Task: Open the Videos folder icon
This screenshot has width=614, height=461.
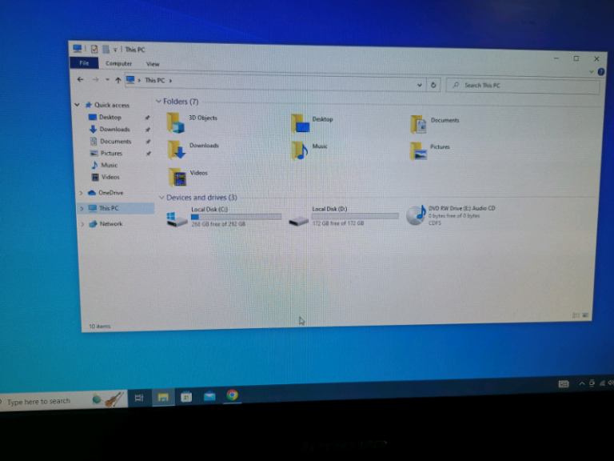Action: coord(177,176)
